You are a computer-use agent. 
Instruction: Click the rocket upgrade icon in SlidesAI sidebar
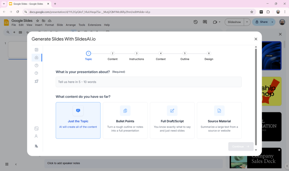click(x=36, y=81)
